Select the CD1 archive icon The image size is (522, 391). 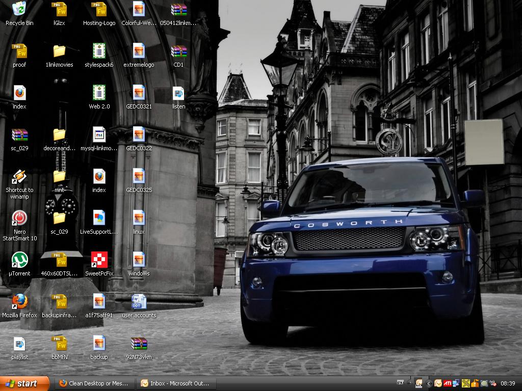click(178, 51)
